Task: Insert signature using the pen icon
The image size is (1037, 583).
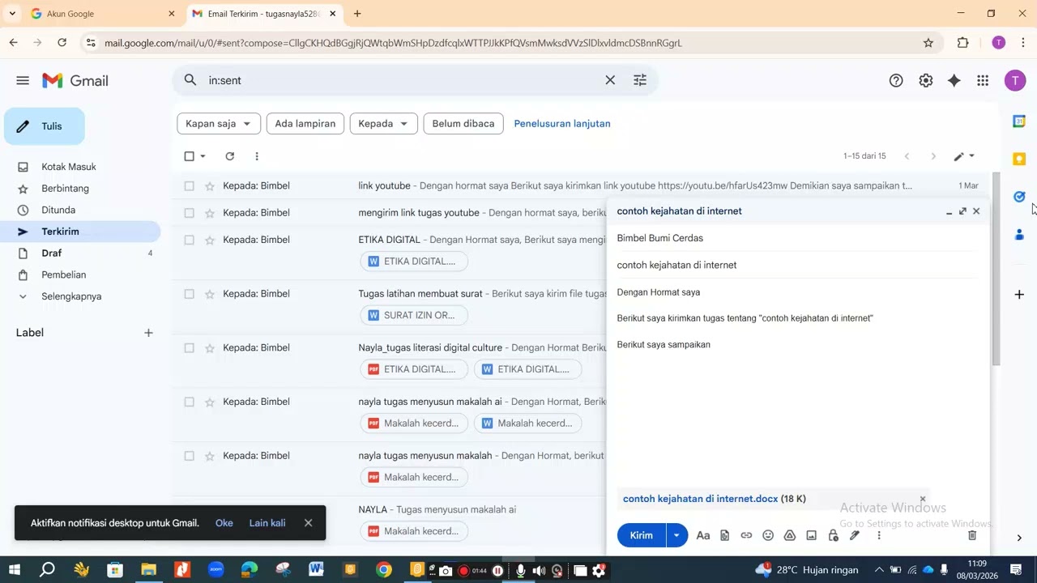Action: (x=855, y=535)
